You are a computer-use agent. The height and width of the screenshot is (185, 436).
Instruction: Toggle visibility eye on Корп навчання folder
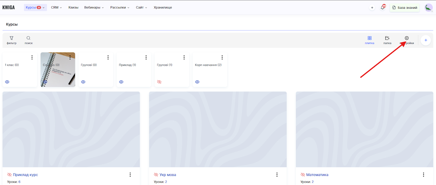[197, 82]
